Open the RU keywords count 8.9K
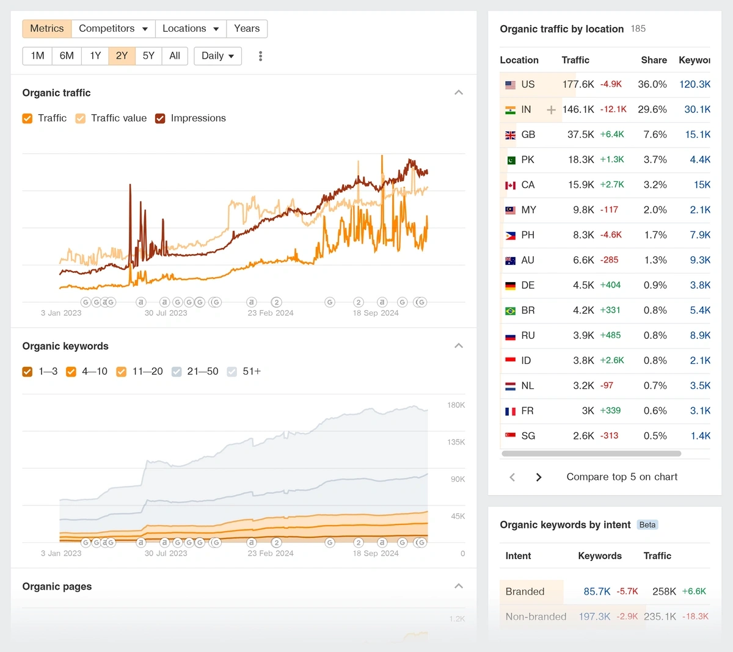Viewport: 733px width, 652px height. [x=700, y=336]
